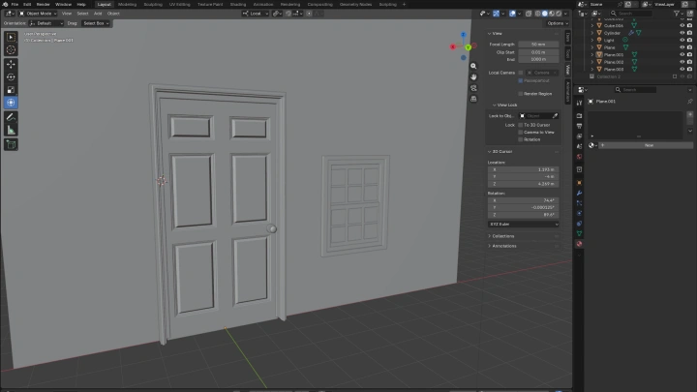Hide the Cylinder object via eye icon

[682, 32]
